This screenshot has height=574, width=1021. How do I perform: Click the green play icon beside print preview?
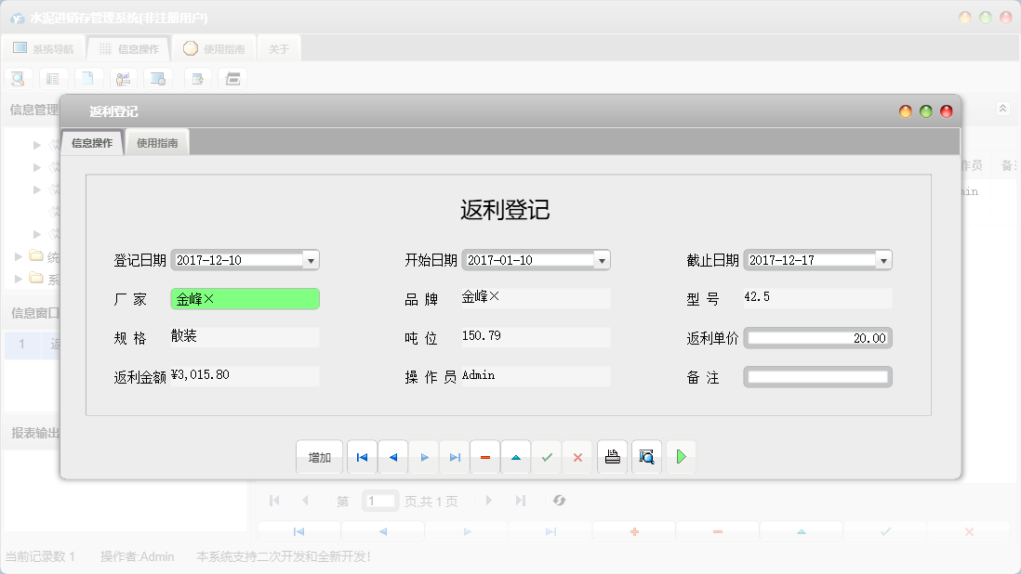[x=681, y=457]
